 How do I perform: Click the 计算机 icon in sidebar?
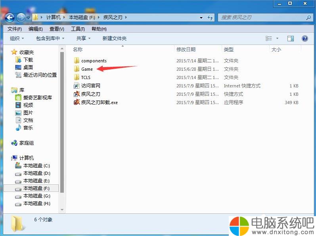tap(14, 158)
